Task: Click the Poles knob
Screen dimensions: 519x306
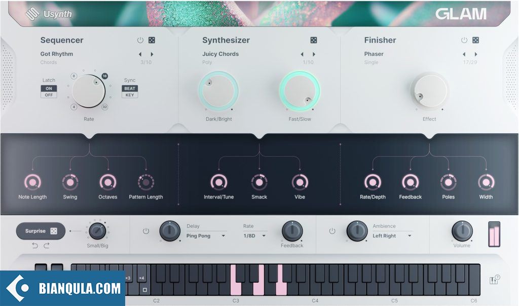Action: coord(449,182)
